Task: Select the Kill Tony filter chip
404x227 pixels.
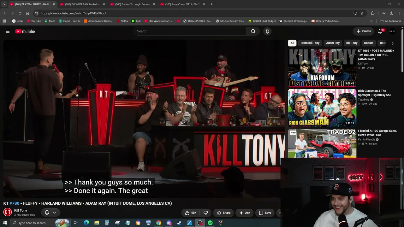Action: pyautogui.click(x=352, y=43)
